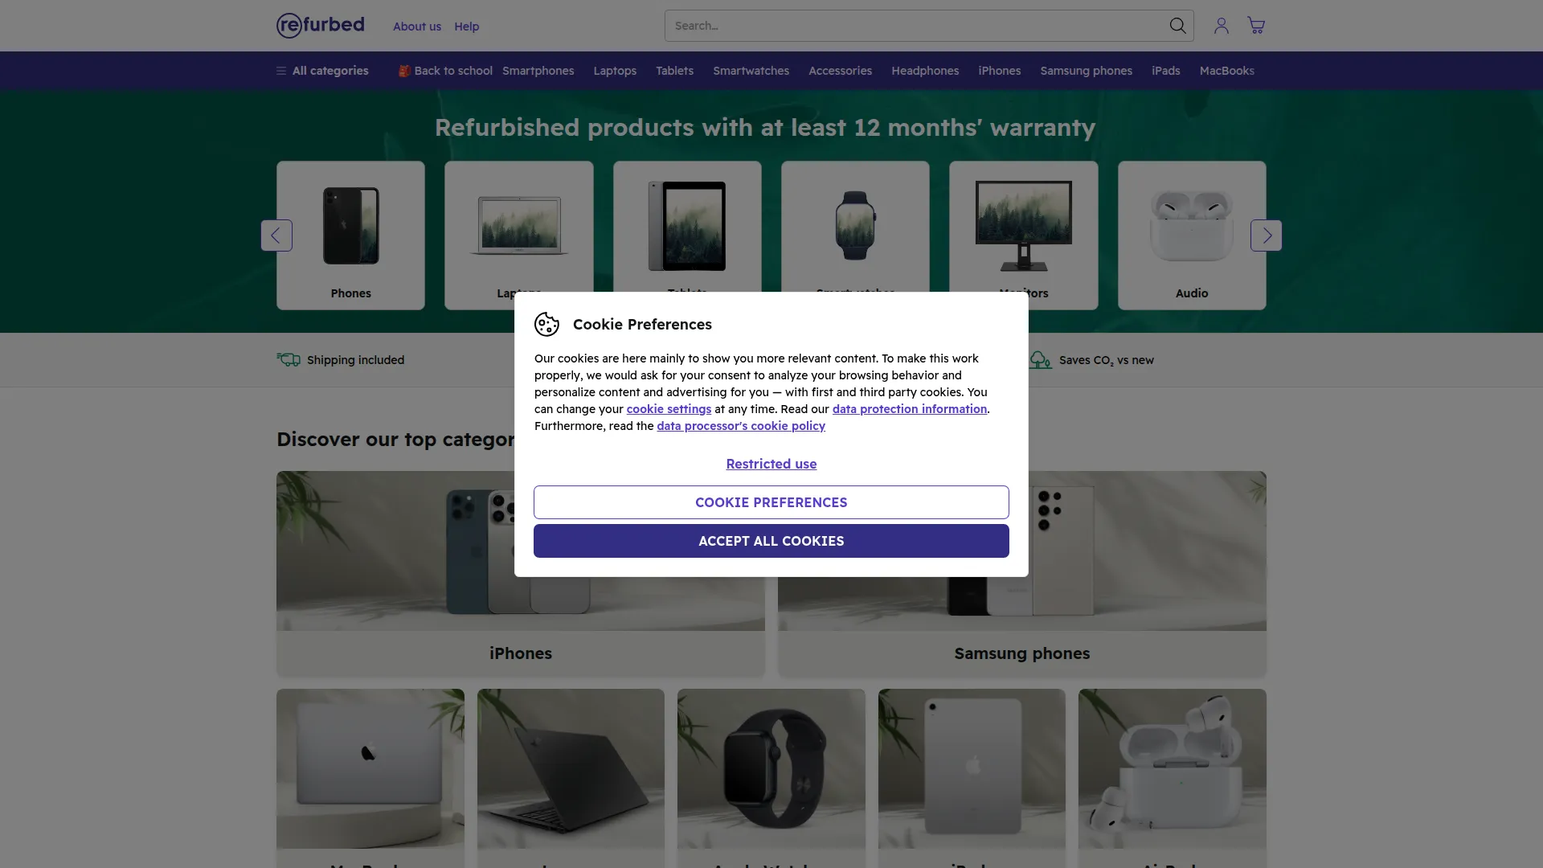1543x868 pixels.
Task: Open iPads nav item
Action: tap(1165, 71)
